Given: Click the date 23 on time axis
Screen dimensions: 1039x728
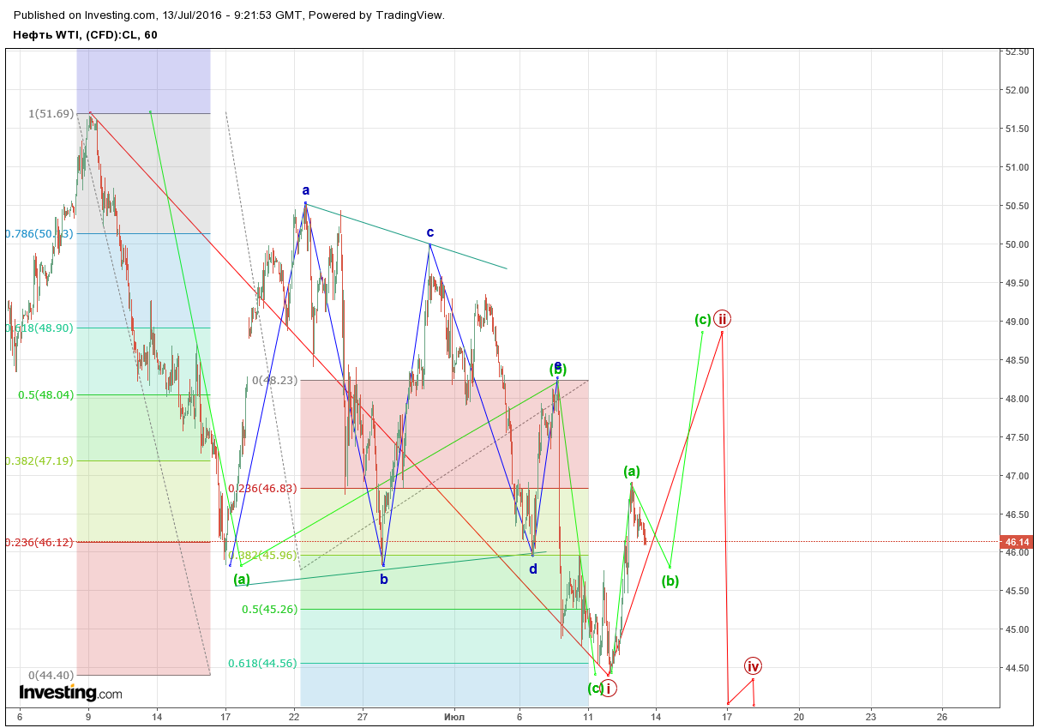Looking at the screenshot, I should coord(870,716).
